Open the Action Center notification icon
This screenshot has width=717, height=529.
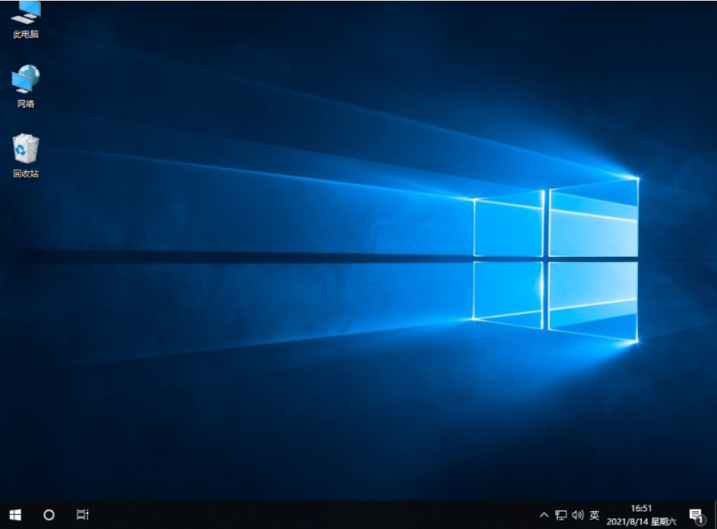click(696, 516)
